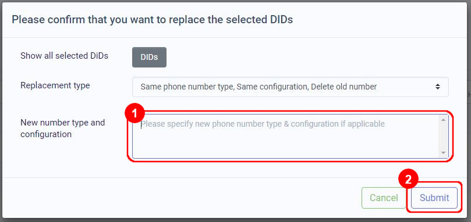
Task: Click the red step 1 marker badge
Action: click(134, 114)
